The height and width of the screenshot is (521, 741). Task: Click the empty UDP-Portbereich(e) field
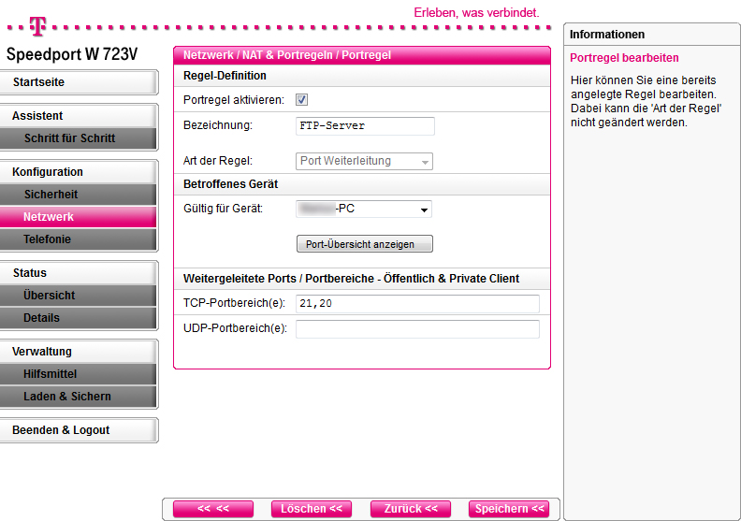[x=417, y=329]
